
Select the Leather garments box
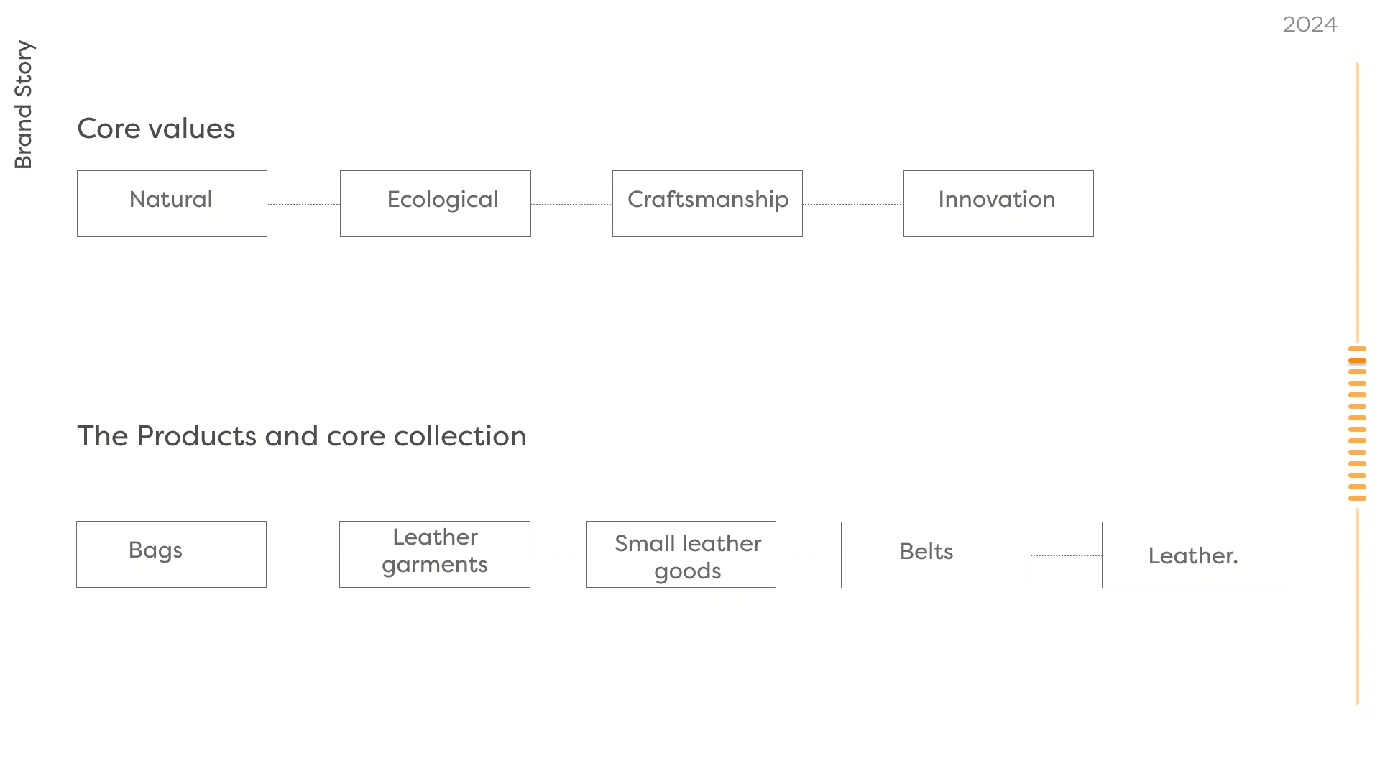(x=435, y=554)
